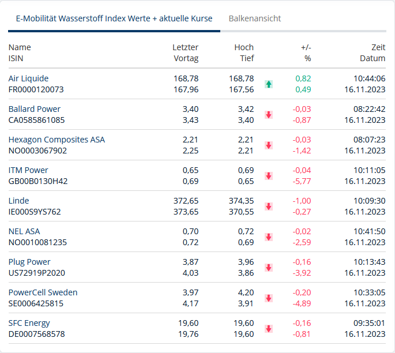Click the red down arrow for PowerCell Sweden
The width and height of the screenshot is (395, 353).
tap(269, 298)
